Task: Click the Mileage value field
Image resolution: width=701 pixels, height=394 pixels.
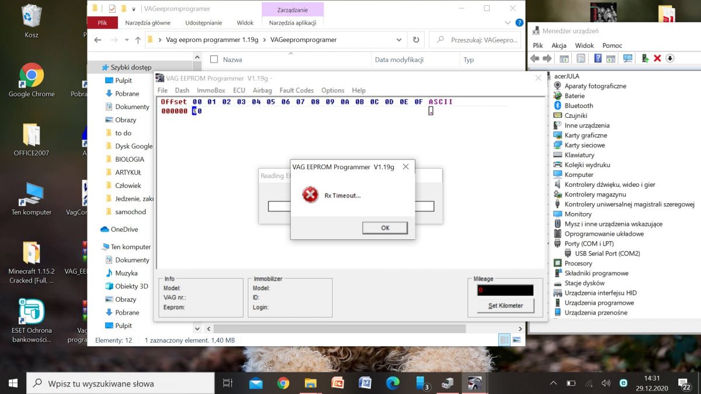Action: [505, 290]
